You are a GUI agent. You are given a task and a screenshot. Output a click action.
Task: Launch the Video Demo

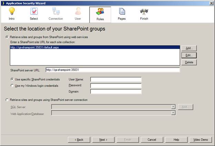pyautogui.click(x=201, y=140)
